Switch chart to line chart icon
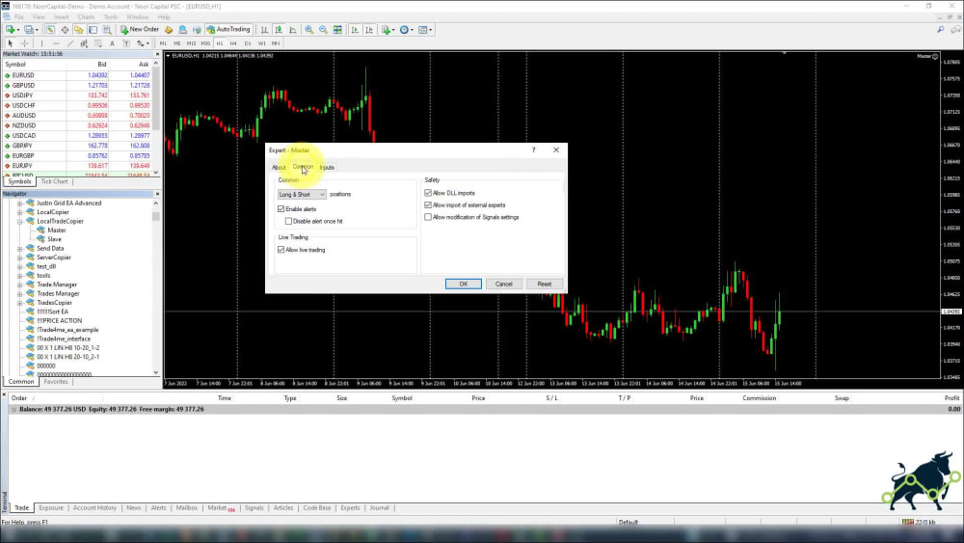Viewport: 964px width, 543px height. 293,30
